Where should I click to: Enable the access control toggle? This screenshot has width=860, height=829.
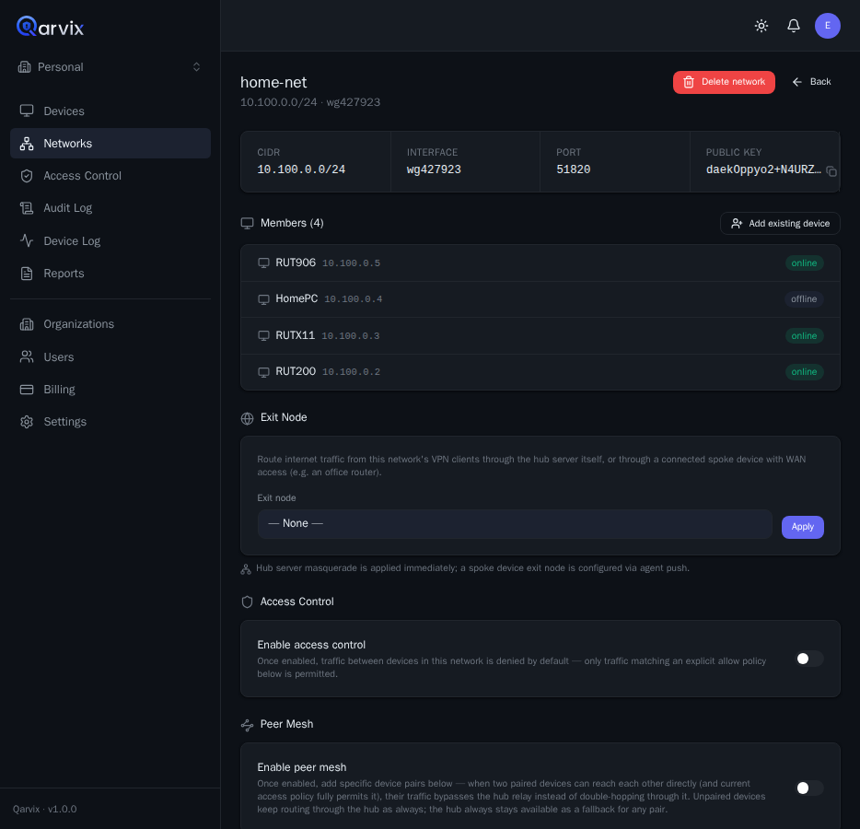(x=809, y=659)
